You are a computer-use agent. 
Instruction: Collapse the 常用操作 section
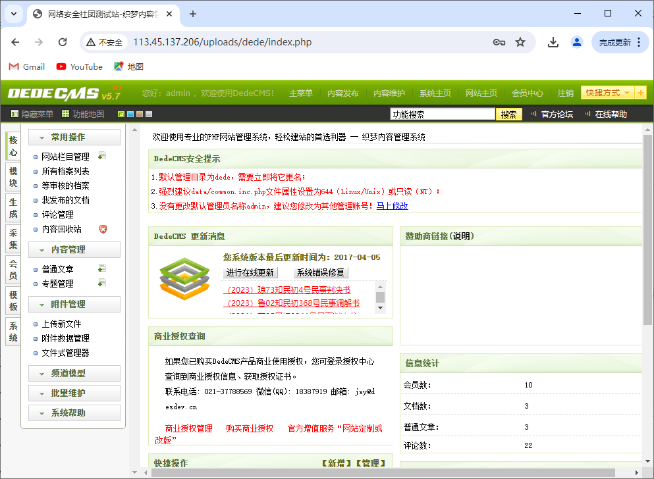(74, 137)
